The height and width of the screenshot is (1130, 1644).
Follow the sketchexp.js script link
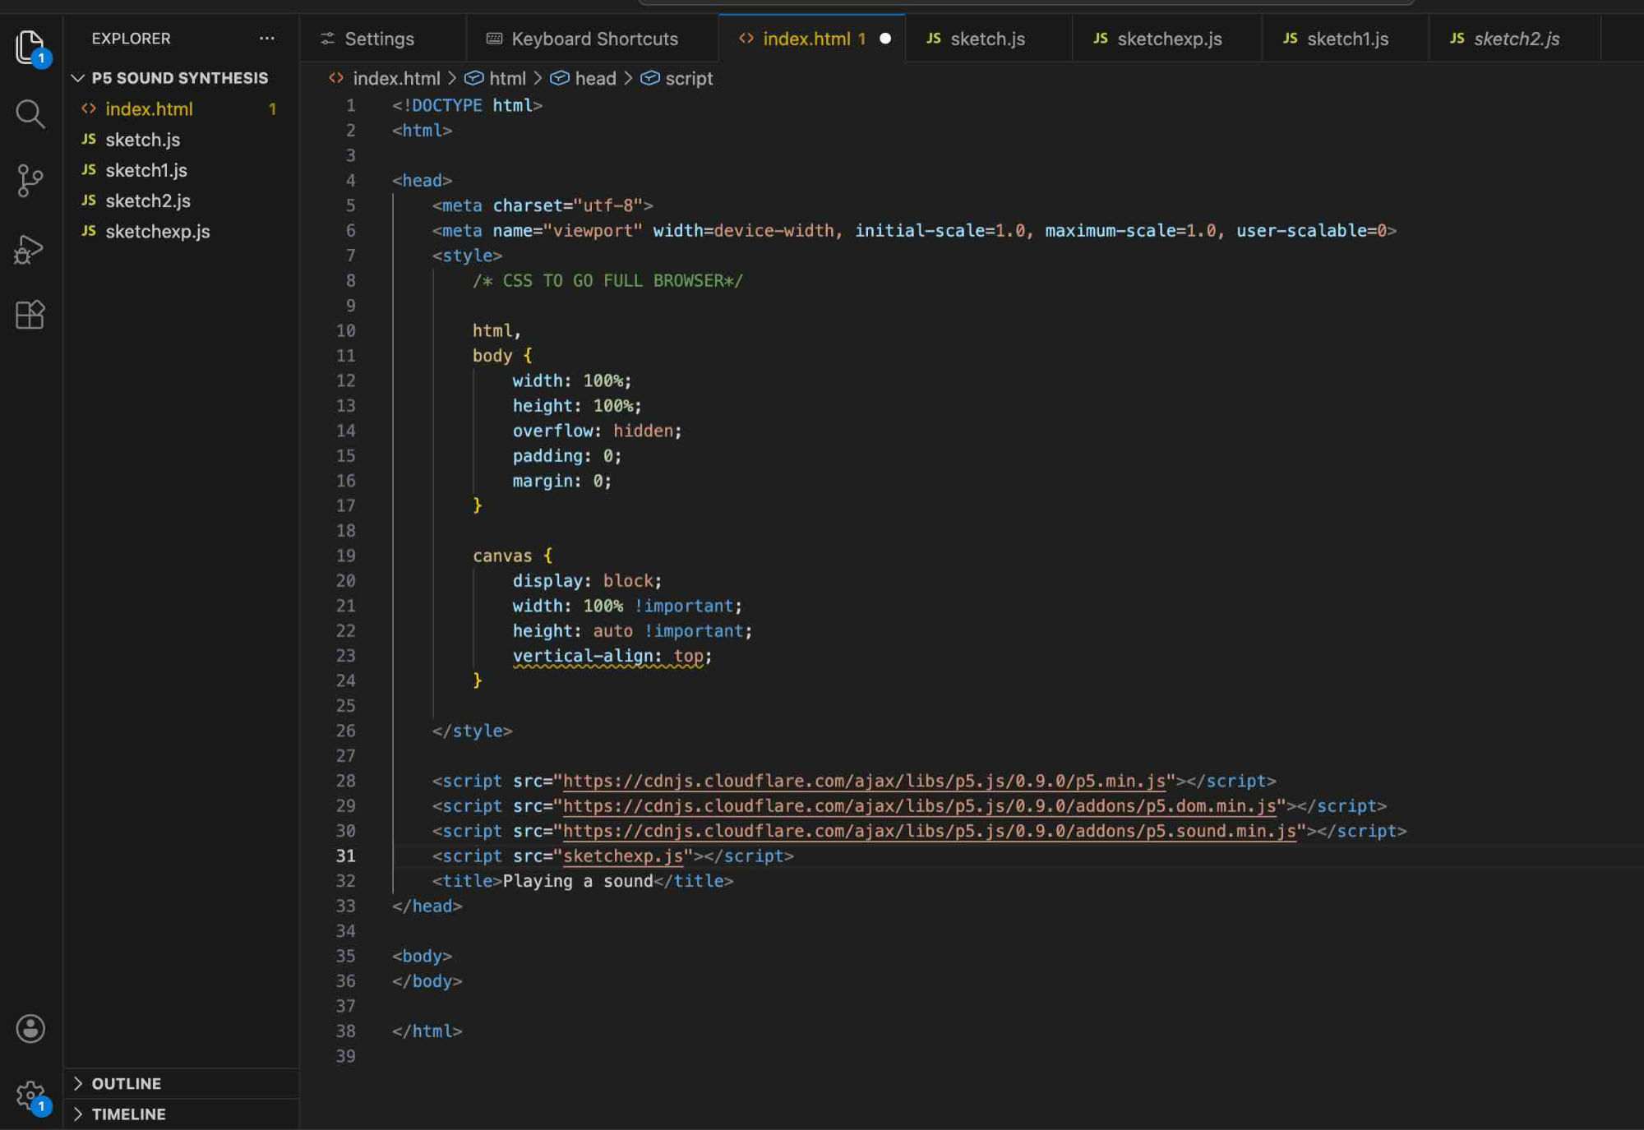click(622, 856)
